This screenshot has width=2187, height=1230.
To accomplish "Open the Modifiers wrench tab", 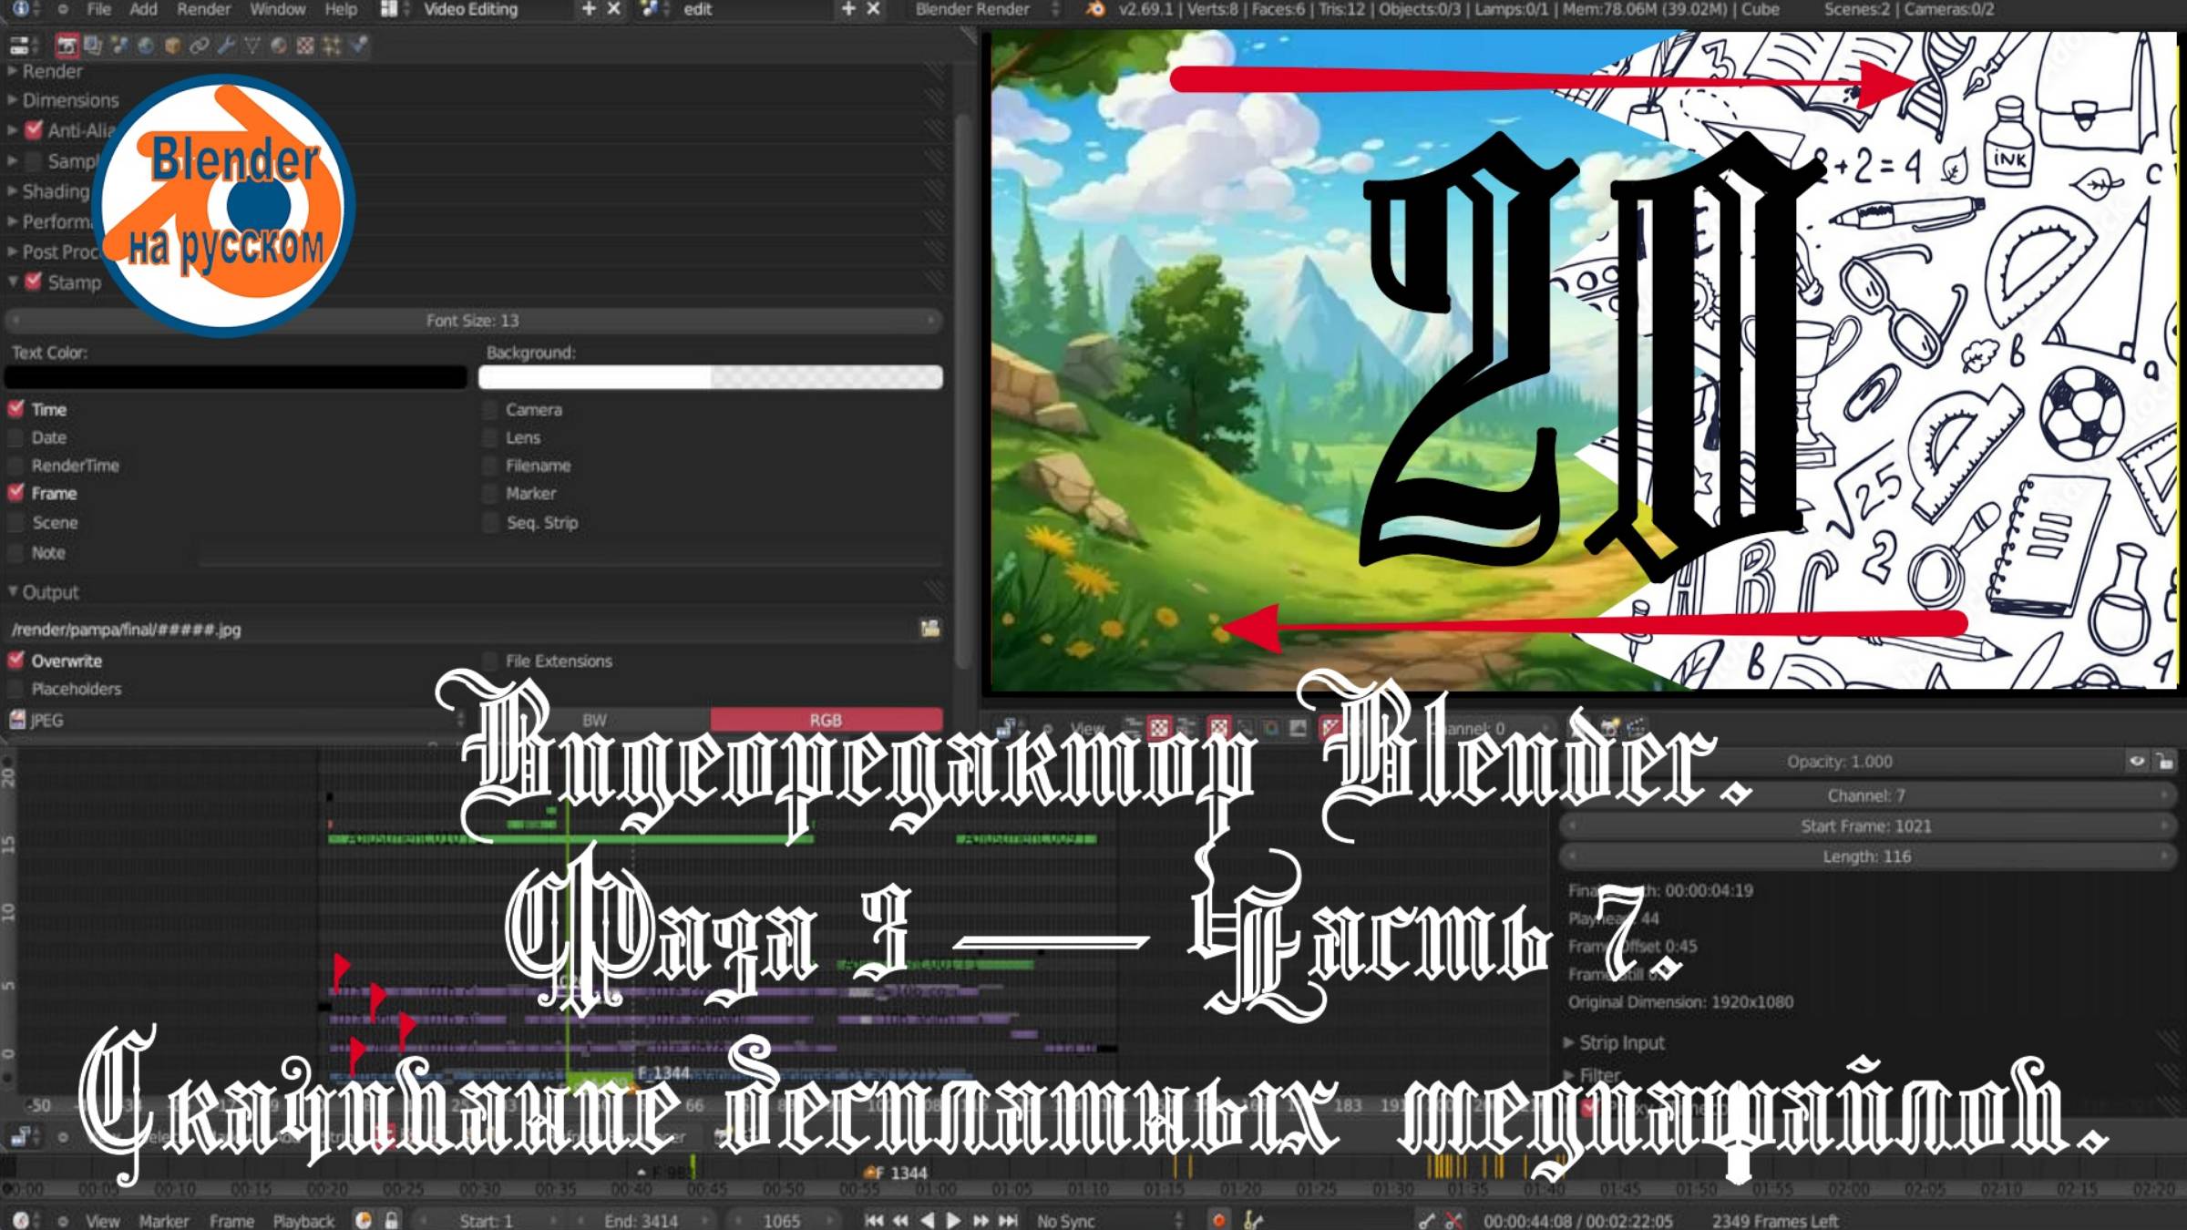I will 226,46.
